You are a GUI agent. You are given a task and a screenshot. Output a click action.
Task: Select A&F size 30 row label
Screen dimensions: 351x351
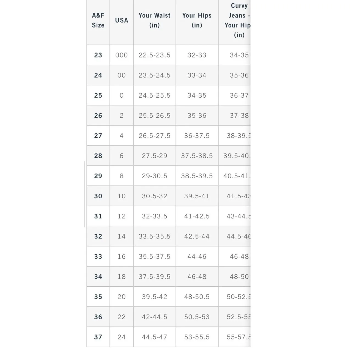pyautogui.click(x=98, y=196)
